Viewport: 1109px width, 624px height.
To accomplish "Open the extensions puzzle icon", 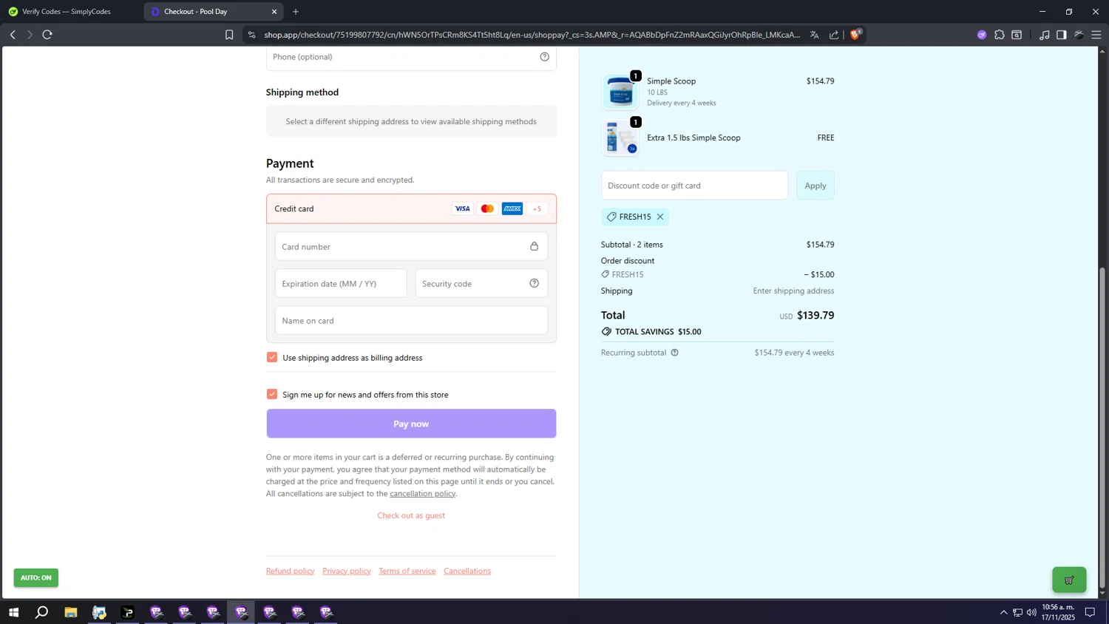I will pos(1000,35).
